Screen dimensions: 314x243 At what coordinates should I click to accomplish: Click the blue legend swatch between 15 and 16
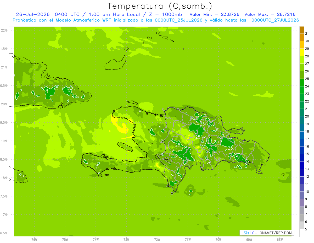302,150
